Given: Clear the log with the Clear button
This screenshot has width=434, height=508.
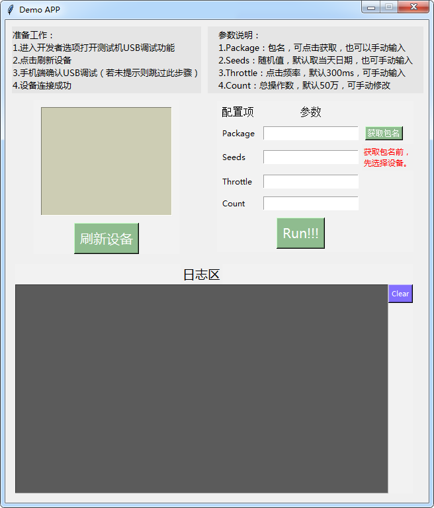Looking at the screenshot, I should (400, 294).
